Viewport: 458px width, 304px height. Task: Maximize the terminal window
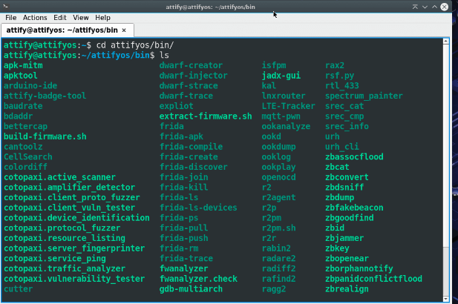tap(435, 7)
